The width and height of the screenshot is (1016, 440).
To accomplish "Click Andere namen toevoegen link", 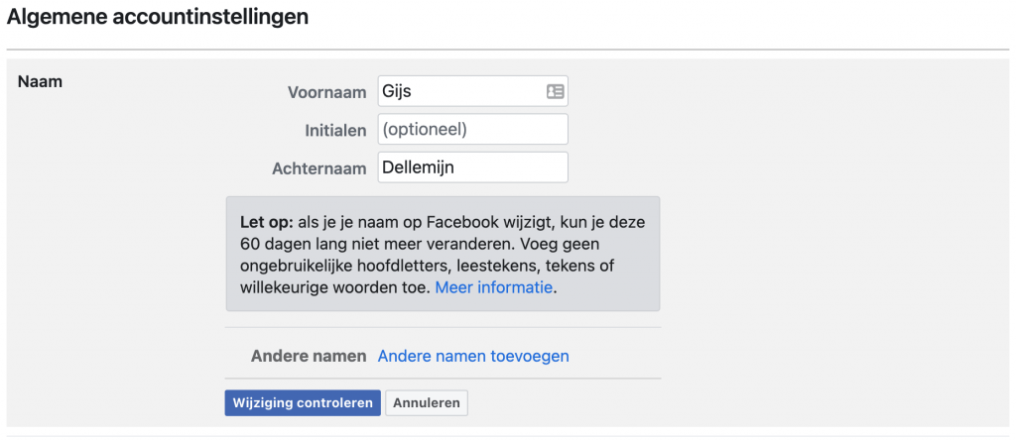I will click(473, 356).
